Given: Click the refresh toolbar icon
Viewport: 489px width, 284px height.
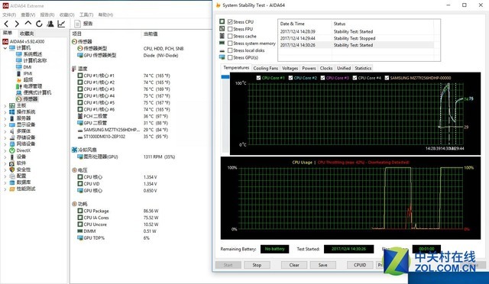Looking at the screenshot, I should point(39,24).
